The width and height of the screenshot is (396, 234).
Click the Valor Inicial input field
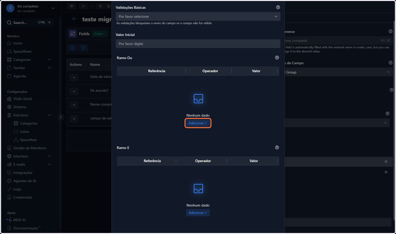click(x=198, y=44)
